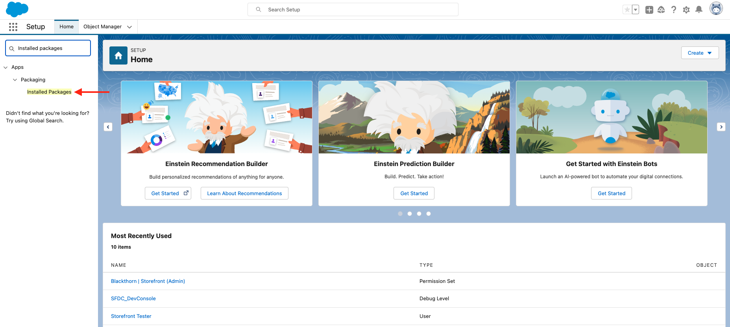The width and height of the screenshot is (730, 327).
Task: Open the Object Manager tab
Action: (x=102, y=27)
